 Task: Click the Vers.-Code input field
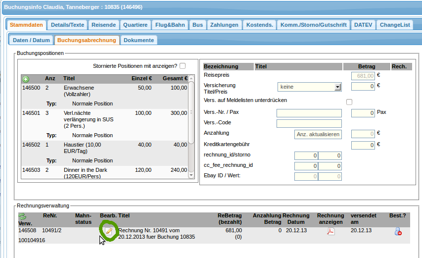coord(309,123)
